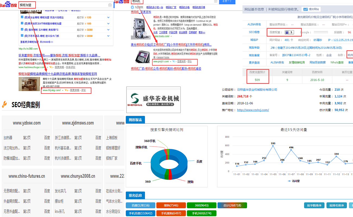The image size is (353, 217).
Task: Expand the 铝合金橱柜 product row chevron
Action: (x=108, y=17)
